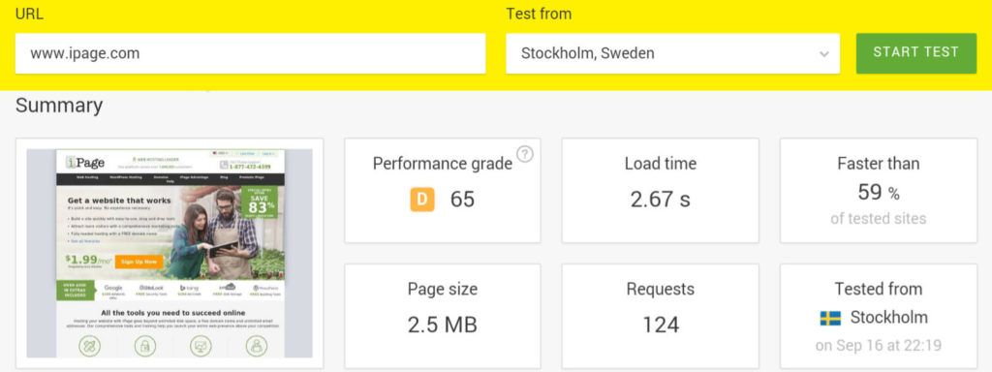Click the 'URL' field label
The height and width of the screenshot is (372, 992).
coord(29,14)
